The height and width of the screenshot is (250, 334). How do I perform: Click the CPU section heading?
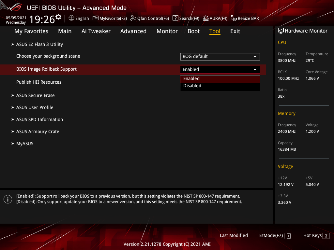[282, 42]
